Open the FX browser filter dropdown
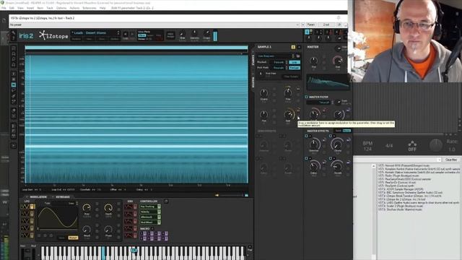Screen dimensions: 462x260 click(397, 160)
